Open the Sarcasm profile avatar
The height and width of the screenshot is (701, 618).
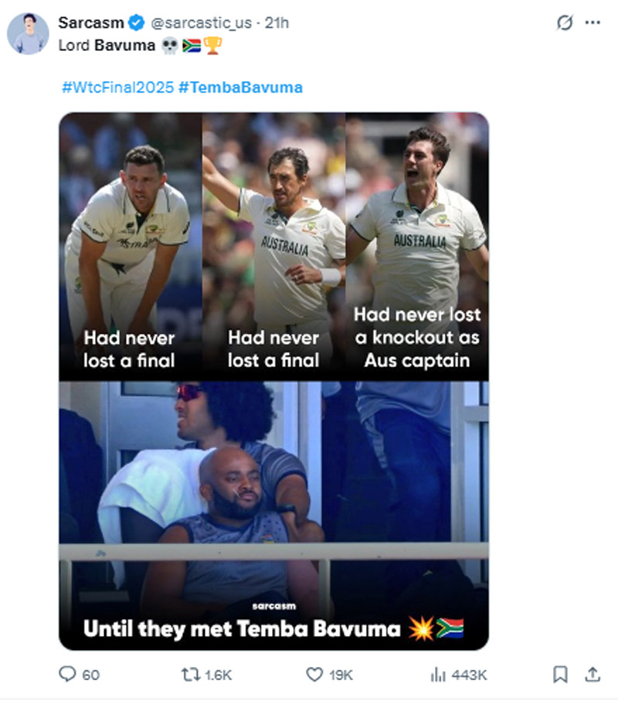coord(28,33)
